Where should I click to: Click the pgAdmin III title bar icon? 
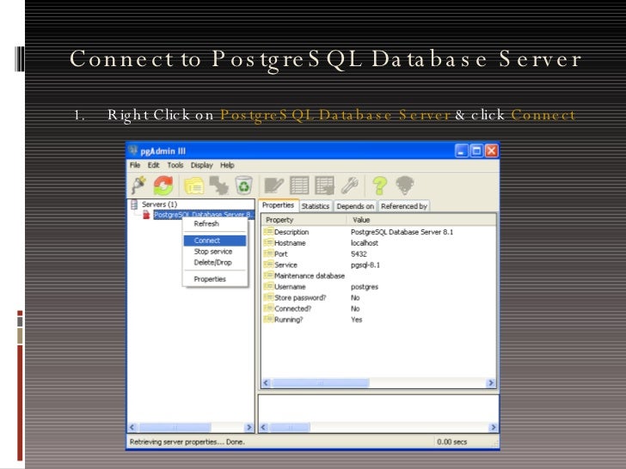click(133, 151)
